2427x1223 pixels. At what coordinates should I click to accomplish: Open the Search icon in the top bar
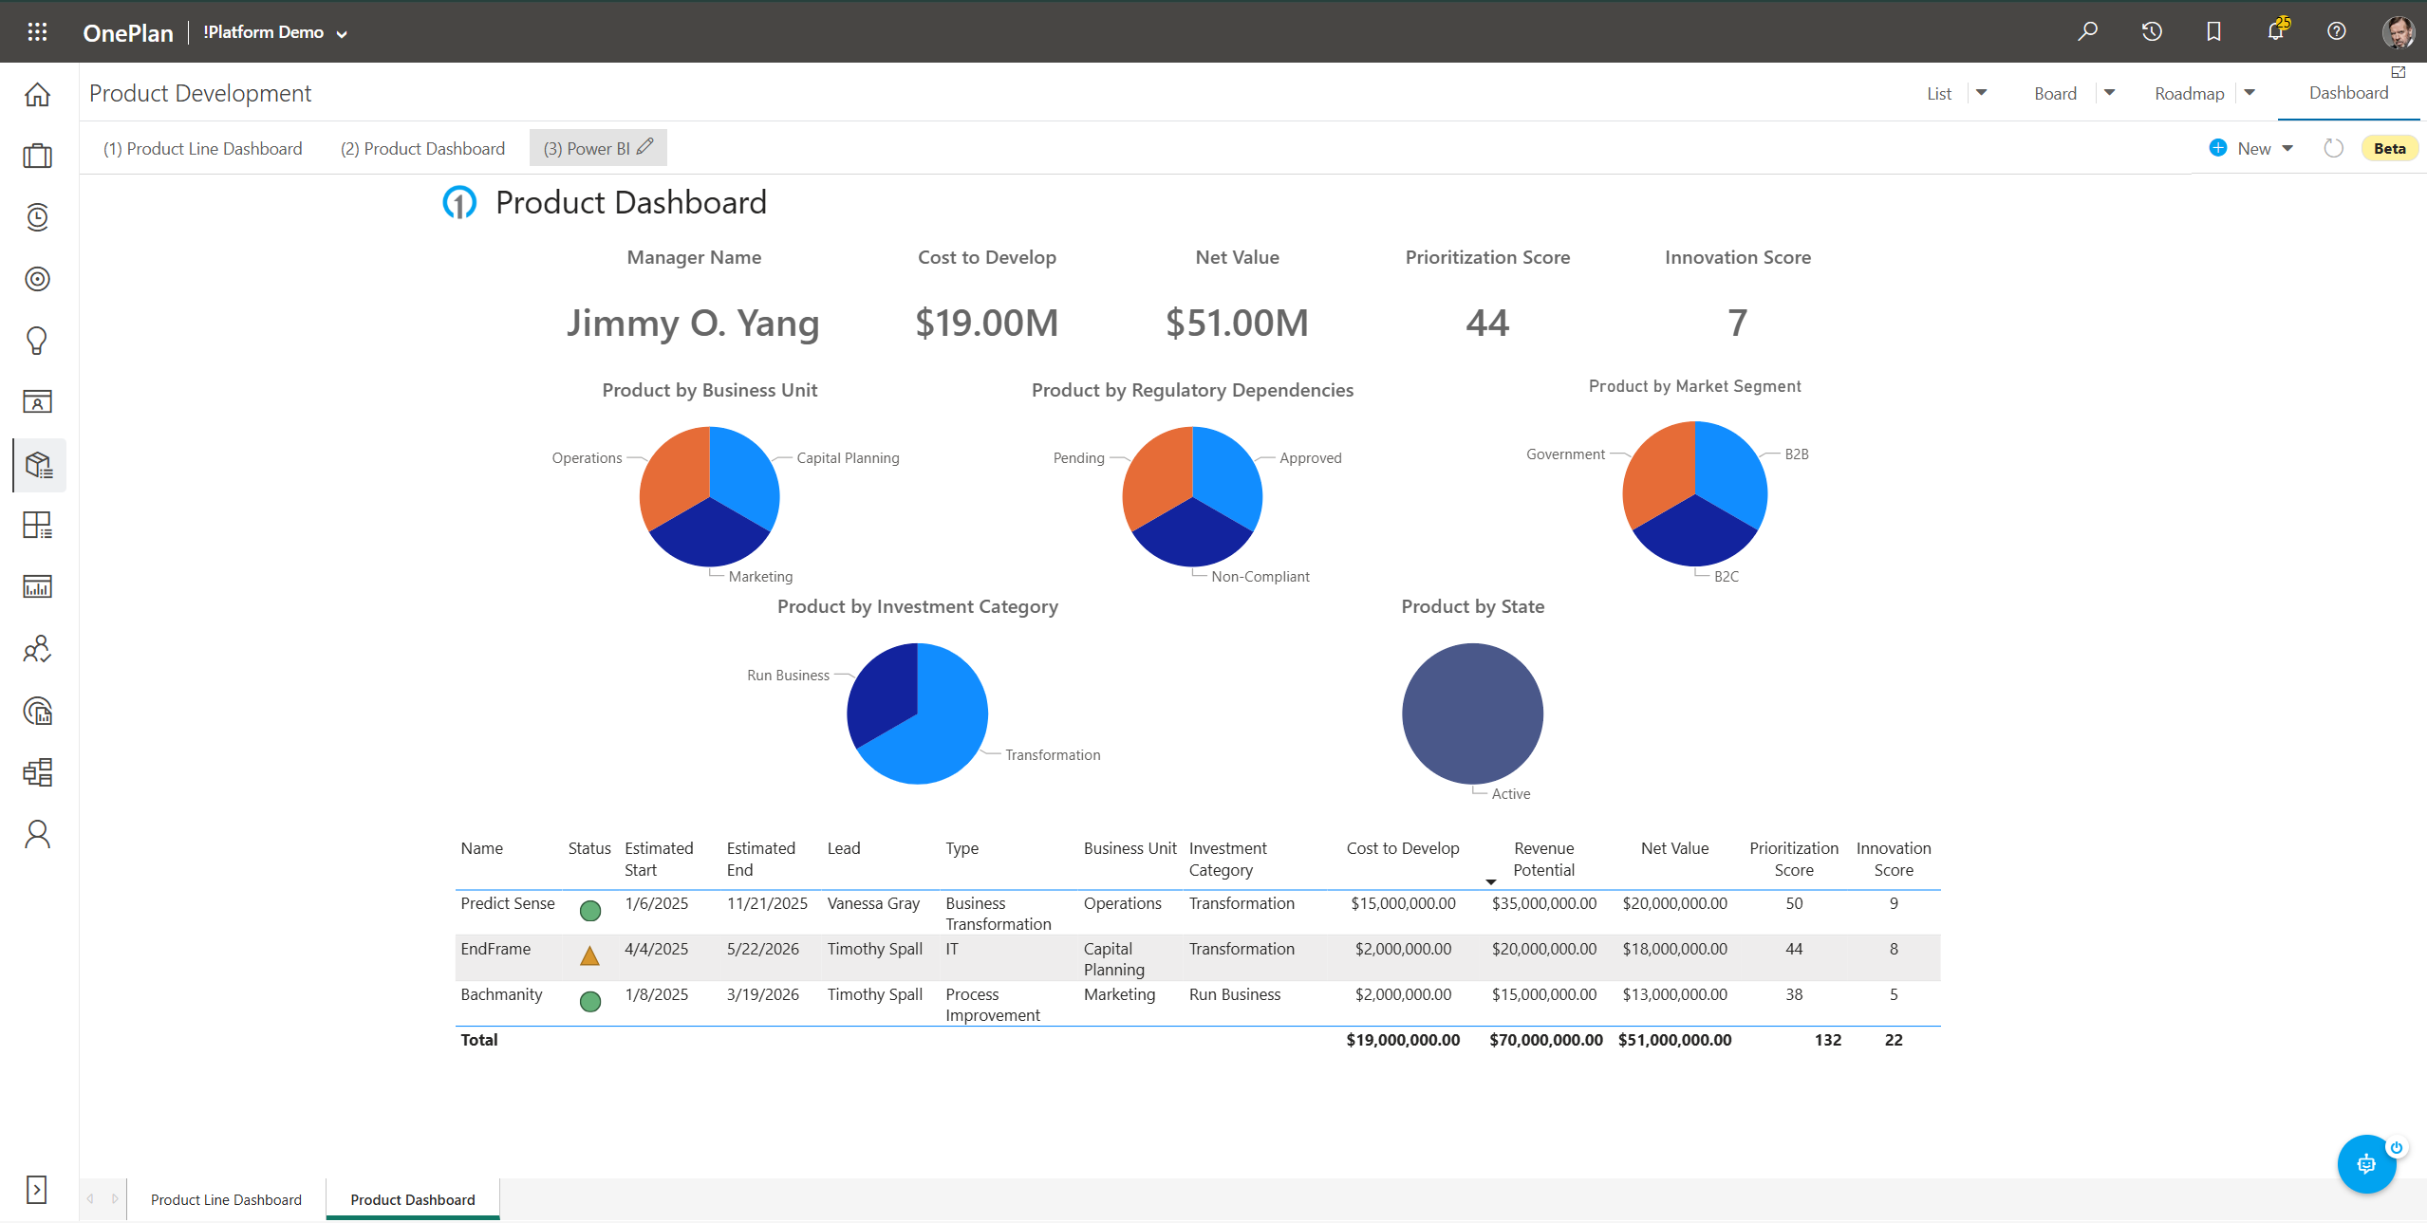tap(2087, 31)
